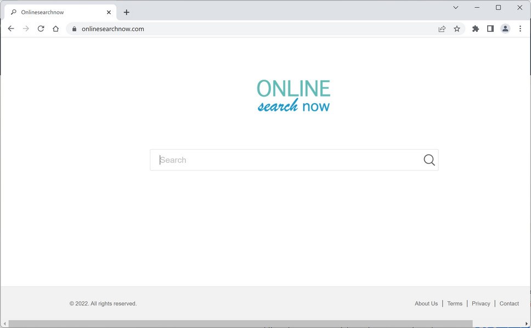Click the forward navigation arrow
Image resolution: width=531 pixels, height=328 pixels.
pos(26,29)
